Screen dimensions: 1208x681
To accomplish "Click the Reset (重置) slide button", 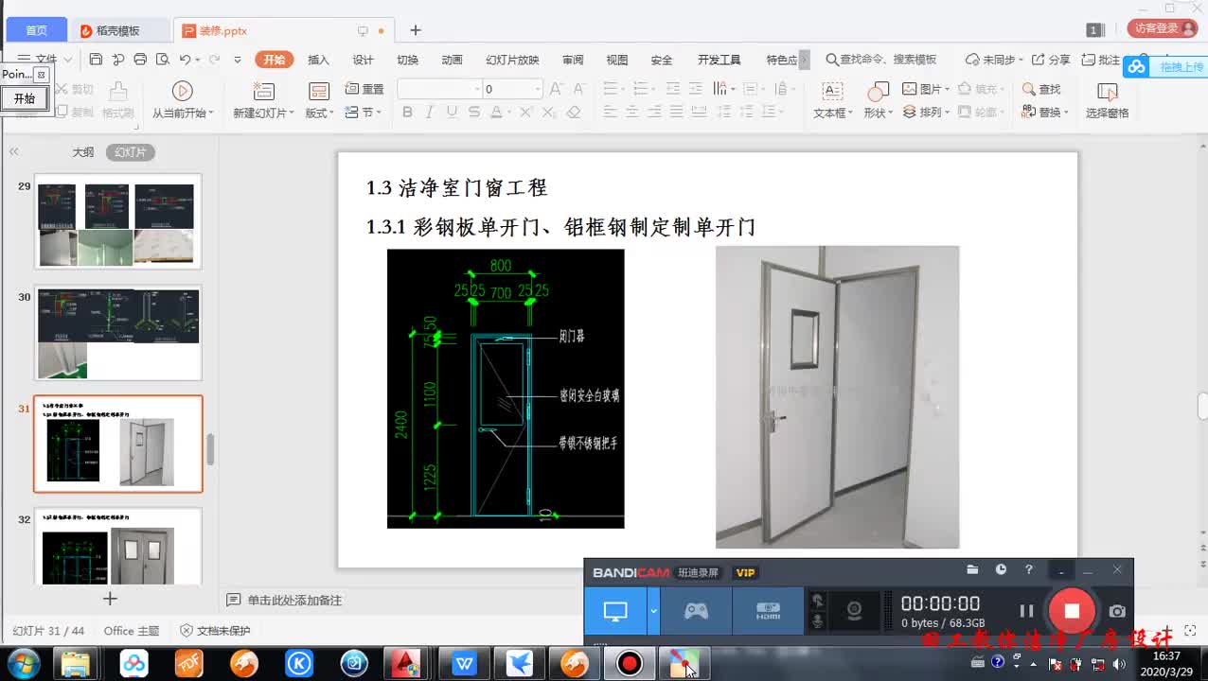I will coord(364,89).
